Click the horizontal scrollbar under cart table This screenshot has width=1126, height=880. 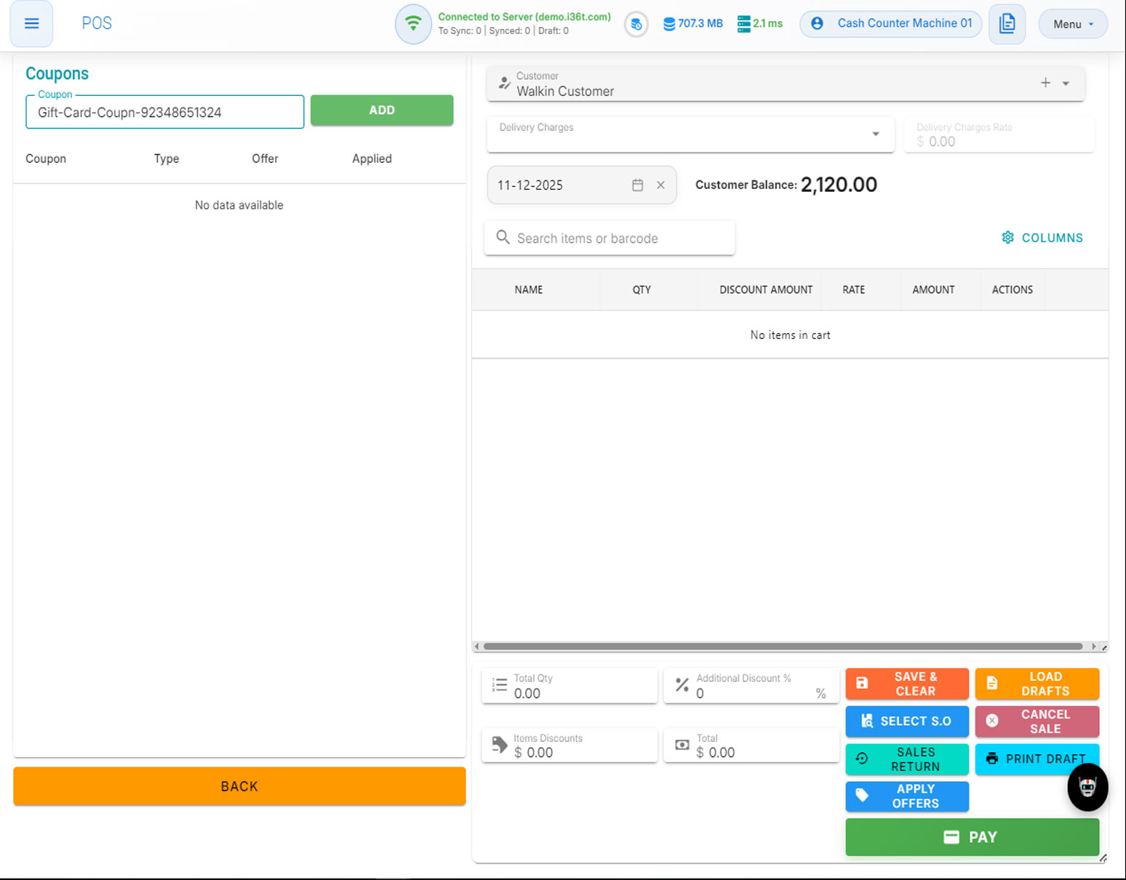point(782,647)
